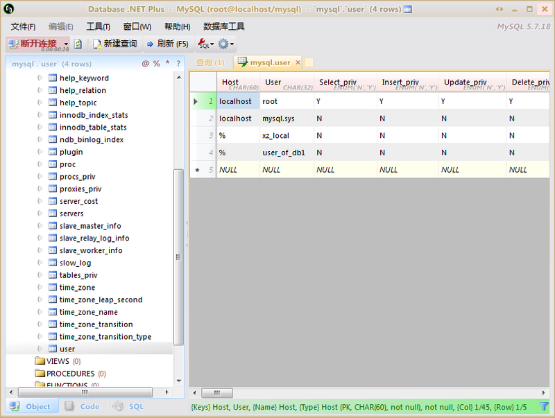Click the reconnect refresh icon in toolbar
The width and height of the screenshot is (555, 418).
pyautogui.click(x=78, y=44)
